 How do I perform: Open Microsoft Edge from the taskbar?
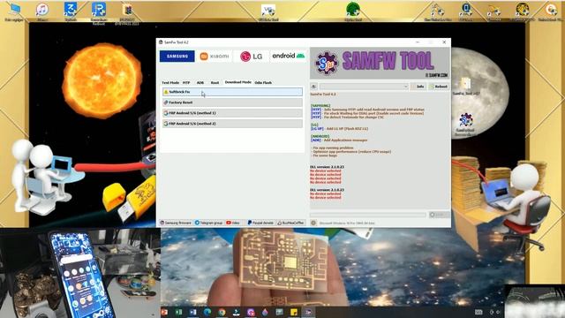click(207, 312)
